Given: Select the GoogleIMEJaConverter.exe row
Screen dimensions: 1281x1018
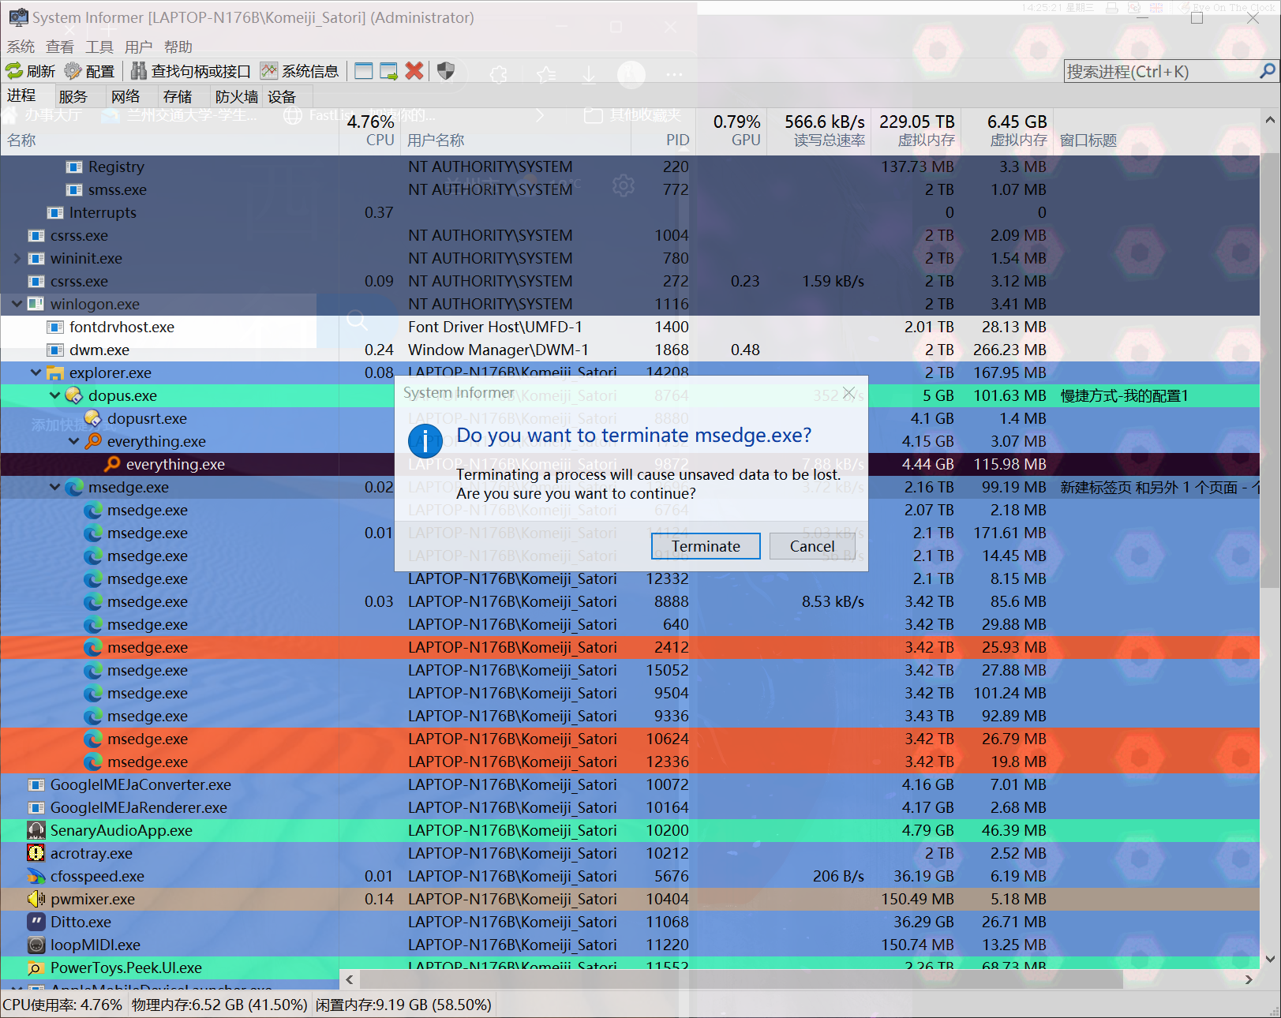Looking at the screenshot, I should pos(630,784).
